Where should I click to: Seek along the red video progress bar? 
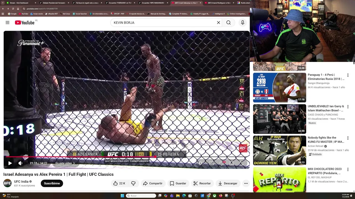tap(126, 157)
